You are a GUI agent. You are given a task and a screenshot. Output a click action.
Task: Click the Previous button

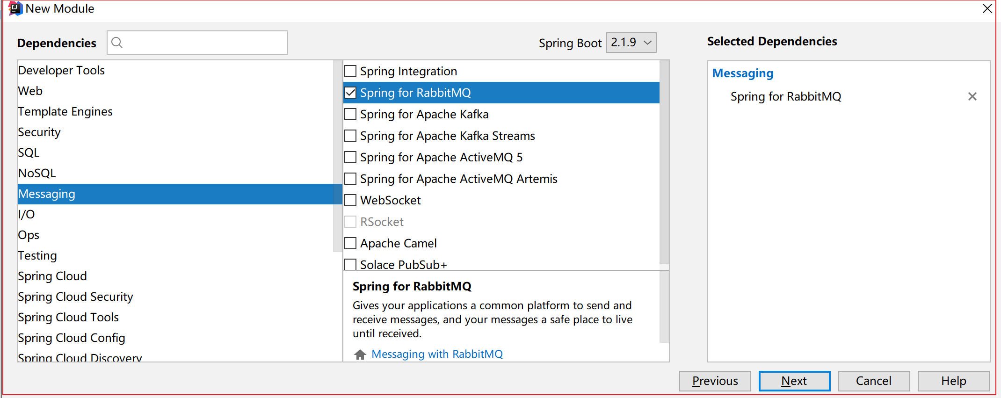(715, 381)
